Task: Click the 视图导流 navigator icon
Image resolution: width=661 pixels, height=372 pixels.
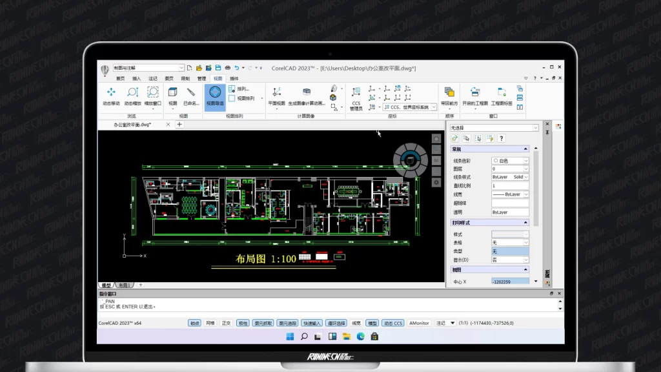Action: click(x=215, y=93)
